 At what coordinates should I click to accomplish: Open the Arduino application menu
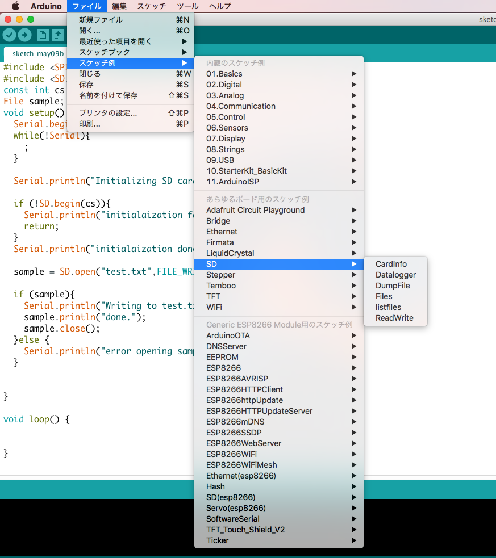[46, 6]
